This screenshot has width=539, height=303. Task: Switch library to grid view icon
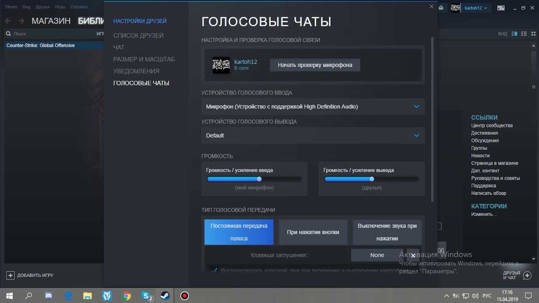pos(533,34)
